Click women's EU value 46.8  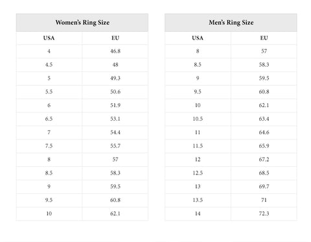click(115, 51)
